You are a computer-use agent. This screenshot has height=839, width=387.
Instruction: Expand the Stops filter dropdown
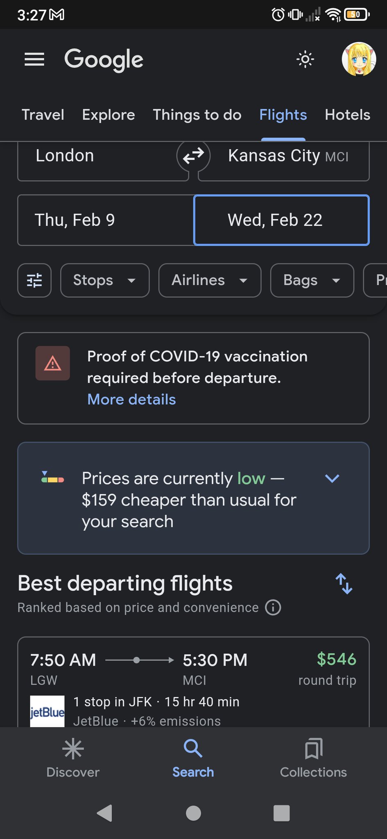[x=105, y=280]
